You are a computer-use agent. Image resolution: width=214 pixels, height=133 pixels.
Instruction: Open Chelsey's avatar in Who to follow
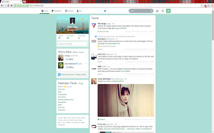61,58
